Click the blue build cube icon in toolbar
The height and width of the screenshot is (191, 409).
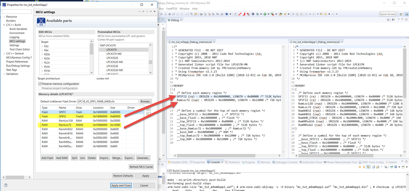coord(227,14)
